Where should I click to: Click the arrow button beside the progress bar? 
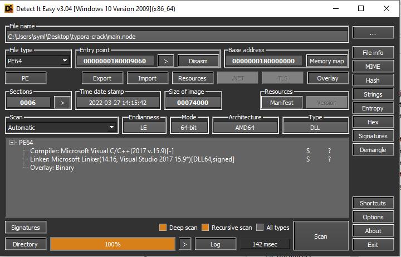click(x=185, y=244)
